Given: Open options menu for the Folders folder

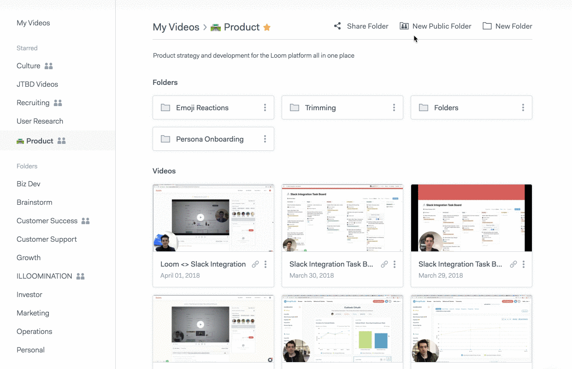Looking at the screenshot, I should click(x=523, y=107).
